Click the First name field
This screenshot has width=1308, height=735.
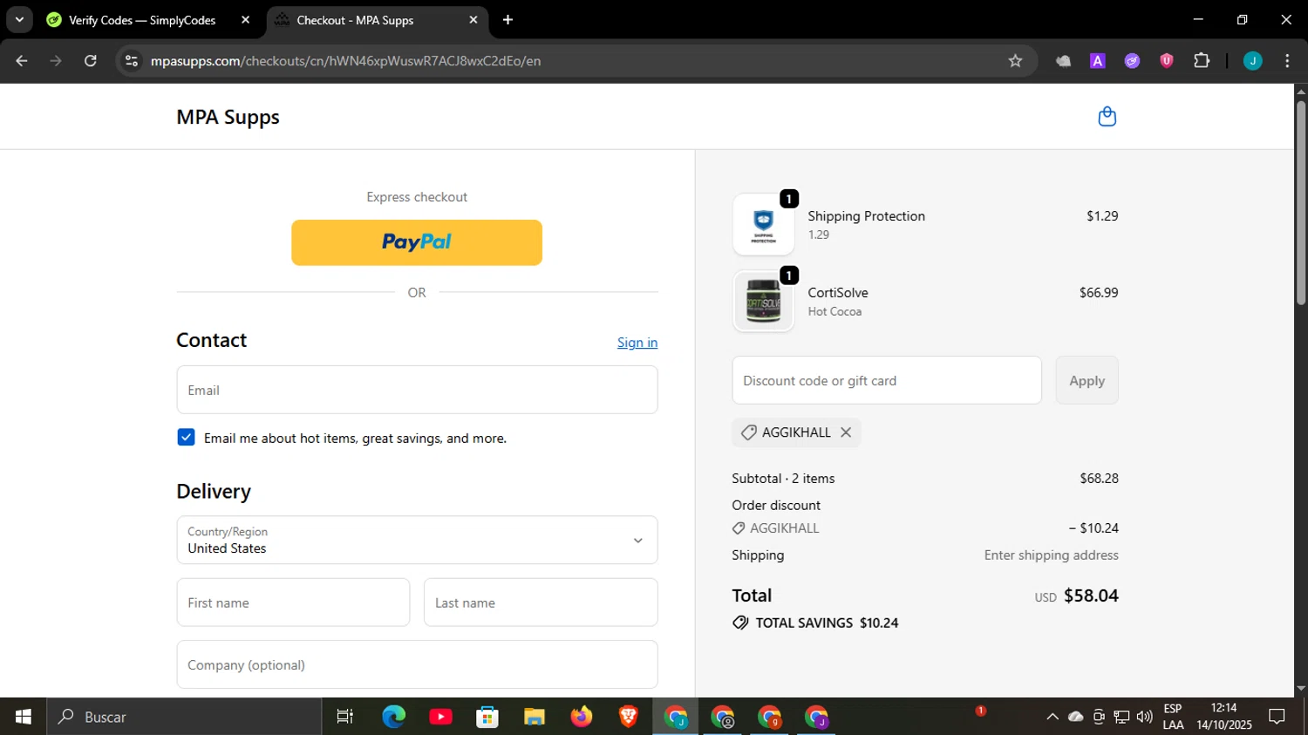293,602
